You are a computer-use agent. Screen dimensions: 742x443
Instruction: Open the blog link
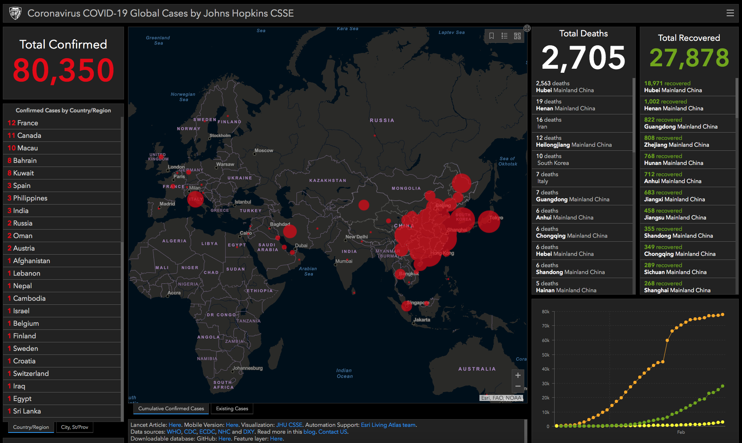click(309, 432)
